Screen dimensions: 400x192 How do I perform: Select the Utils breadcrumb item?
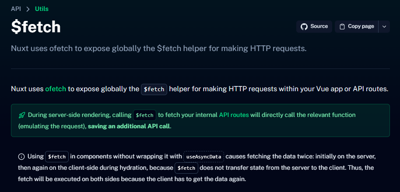[42, 9]
